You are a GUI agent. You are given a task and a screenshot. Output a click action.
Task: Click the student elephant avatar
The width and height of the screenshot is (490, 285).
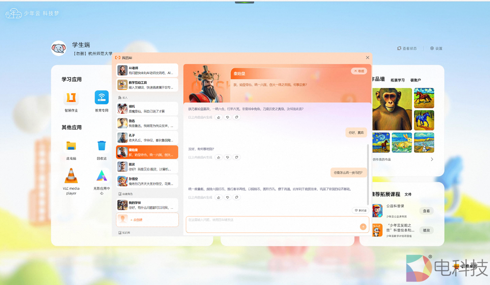point(58,48)
